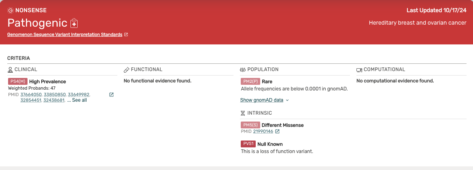Open external link icon beside PS4 PMID list

tap(111, 95)
